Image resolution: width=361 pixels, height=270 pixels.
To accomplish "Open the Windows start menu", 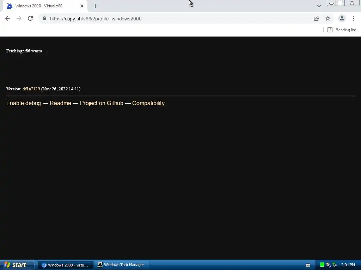I will pos(17,265).
